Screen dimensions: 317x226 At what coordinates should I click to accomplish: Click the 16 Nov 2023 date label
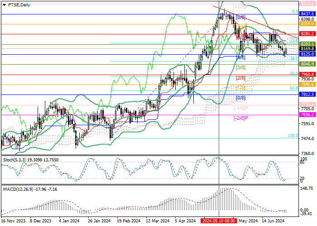click(x=13, y=221)
